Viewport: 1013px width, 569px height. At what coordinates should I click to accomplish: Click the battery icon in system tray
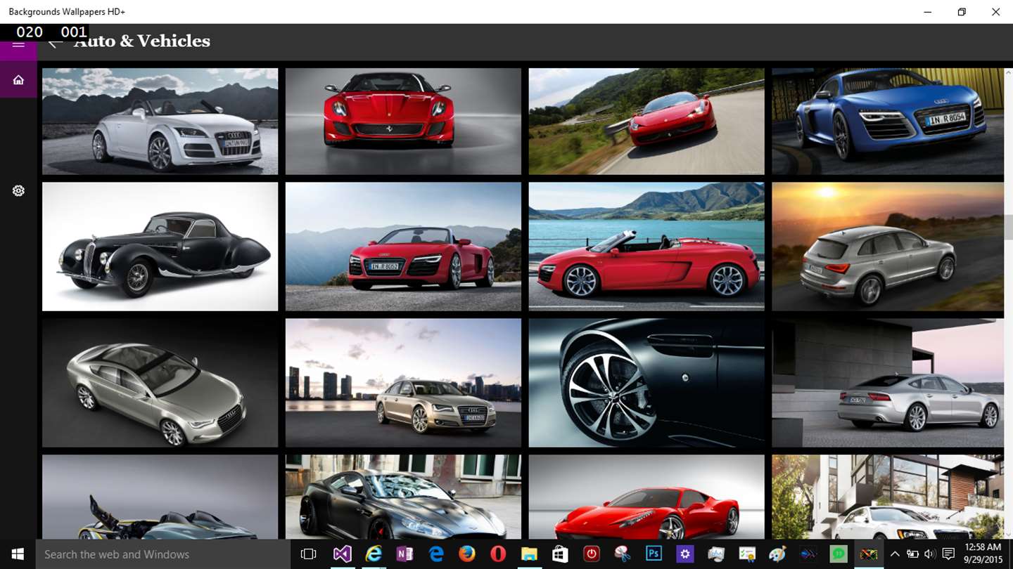click(x=912, y=554)
